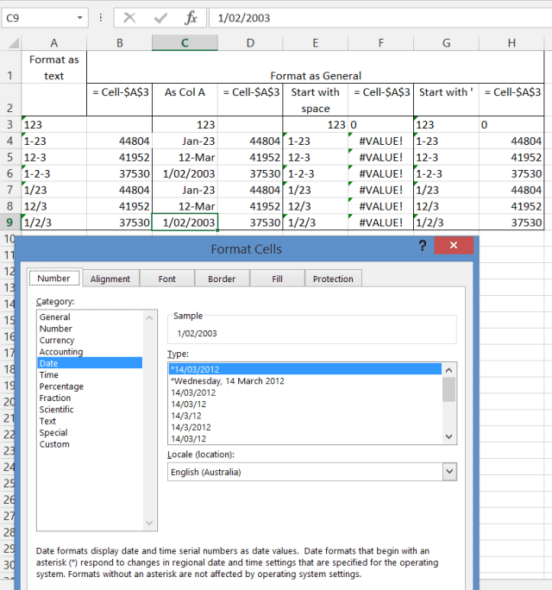Viewport: 552px width, 590px height.
Task: Close the Format Cells dialog
Action: pyautogui.click(x=453, y=247)
